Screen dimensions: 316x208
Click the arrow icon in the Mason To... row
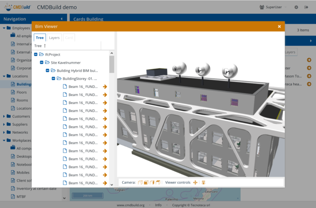[309, 76]
